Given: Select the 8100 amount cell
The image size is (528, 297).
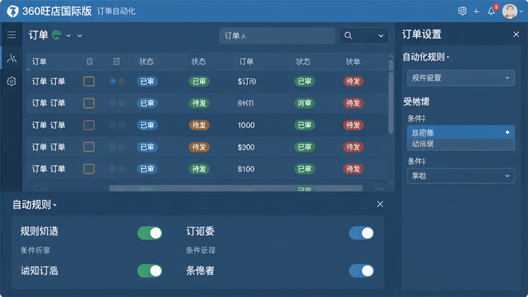Looking at the screenshot, I should click(246, 169).
